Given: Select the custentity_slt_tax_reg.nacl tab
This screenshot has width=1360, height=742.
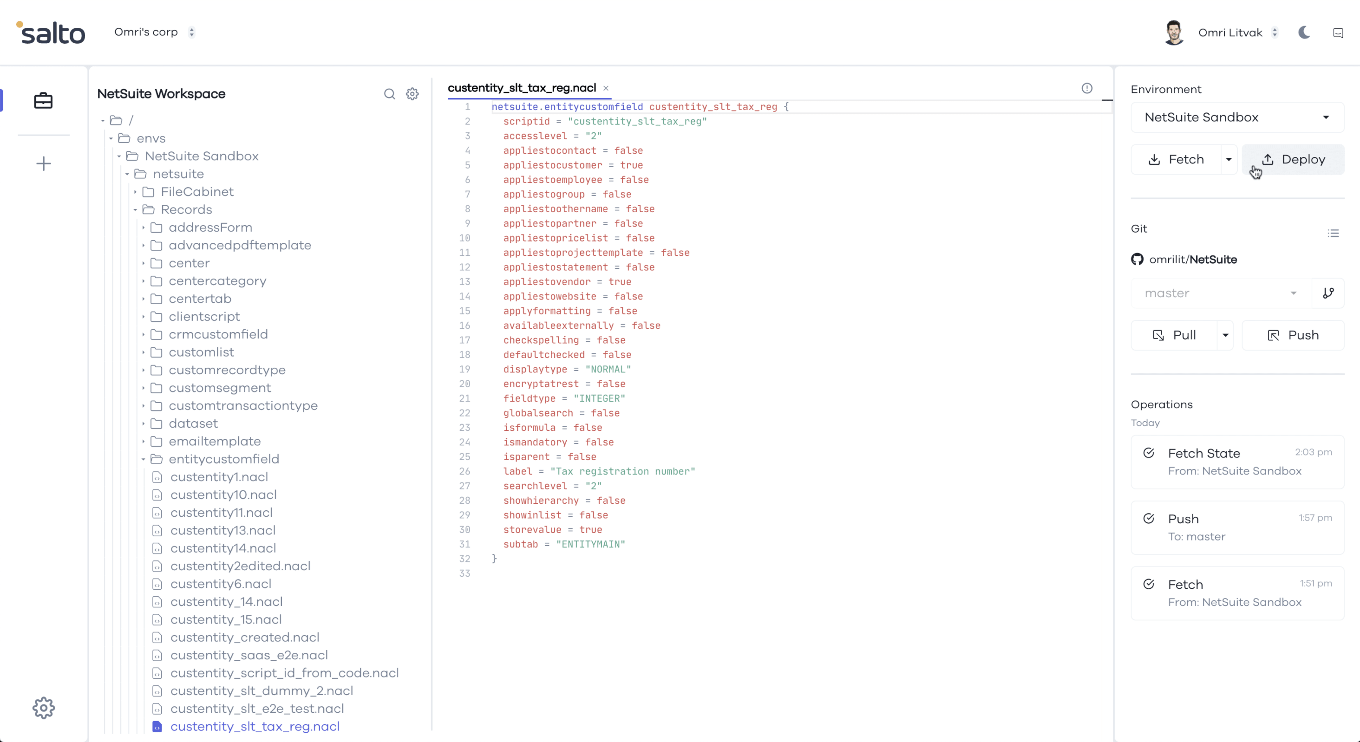Looking at the screenshot, I should [521, 88].
